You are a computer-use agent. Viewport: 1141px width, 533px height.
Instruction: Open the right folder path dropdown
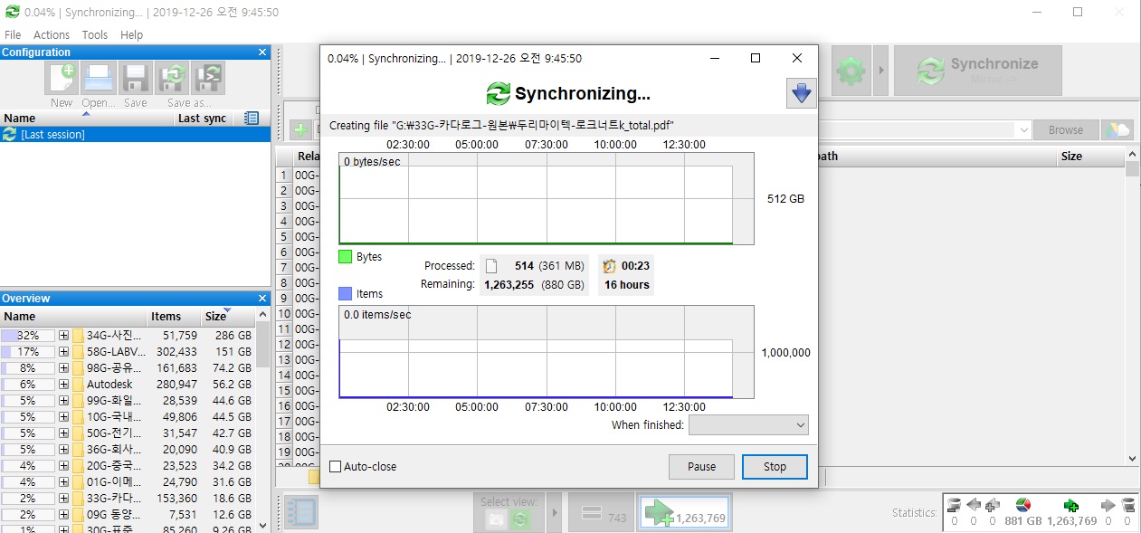[1023, 130]
